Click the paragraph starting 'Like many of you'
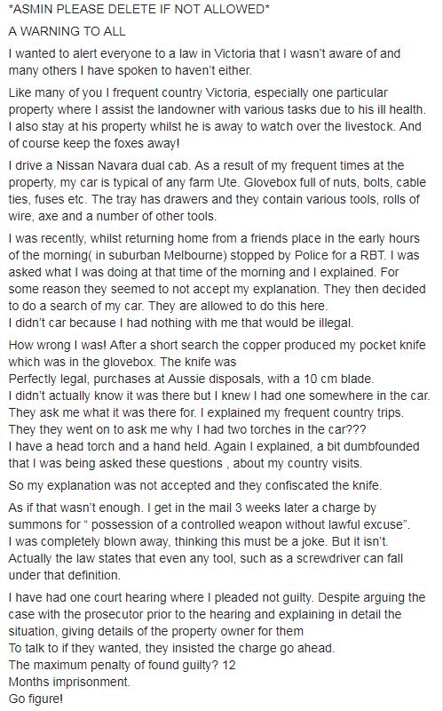This screenshot has width=443, height=711. tap(218, 118)
